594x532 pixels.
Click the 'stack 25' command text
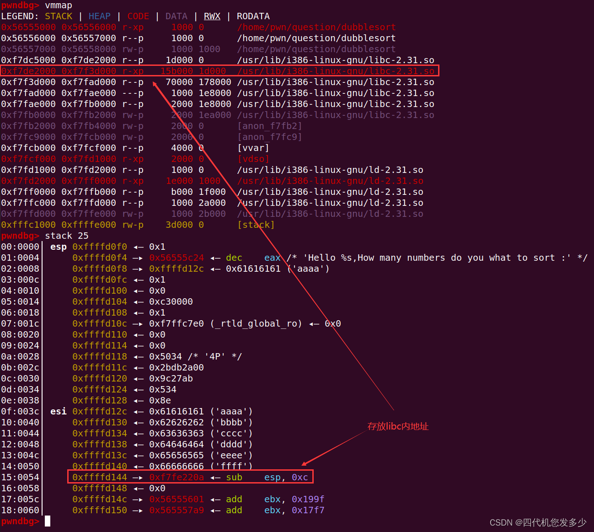(67, 236)
